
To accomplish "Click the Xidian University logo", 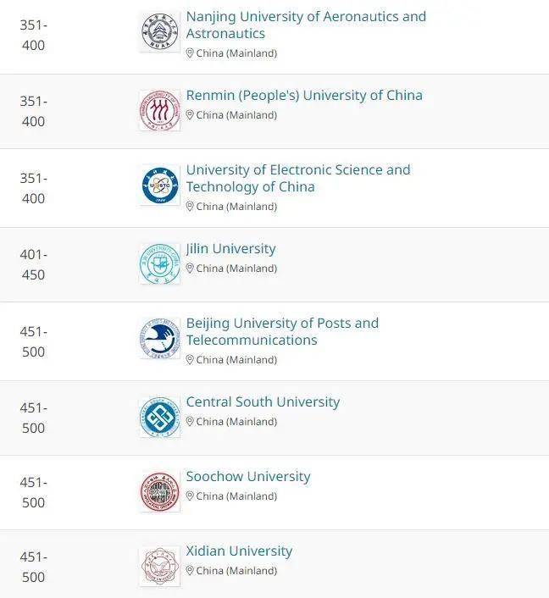I will click(160, 567).
